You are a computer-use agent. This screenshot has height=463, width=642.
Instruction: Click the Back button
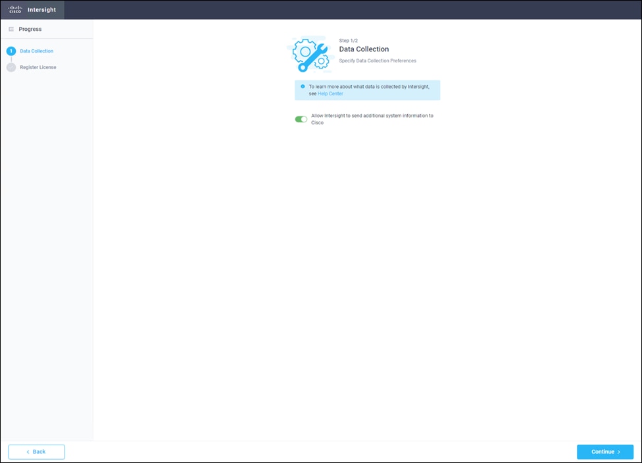coord(36,452)
